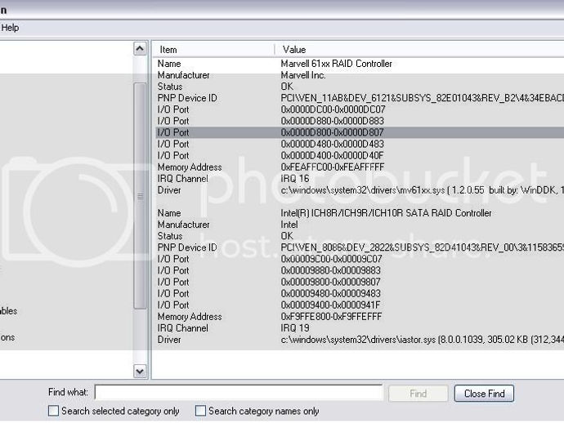Image resolution: width=564 pixels, height=423 pixels.
Task: Select I/O Port 0x0000D880-0x0000D883 row
Action: (360, 121)
